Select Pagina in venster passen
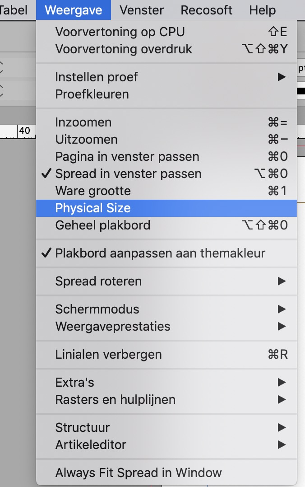 pyautogui.click(x=126, y=156)
